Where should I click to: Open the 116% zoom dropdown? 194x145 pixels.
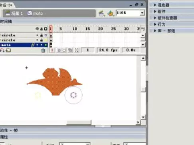142,13
